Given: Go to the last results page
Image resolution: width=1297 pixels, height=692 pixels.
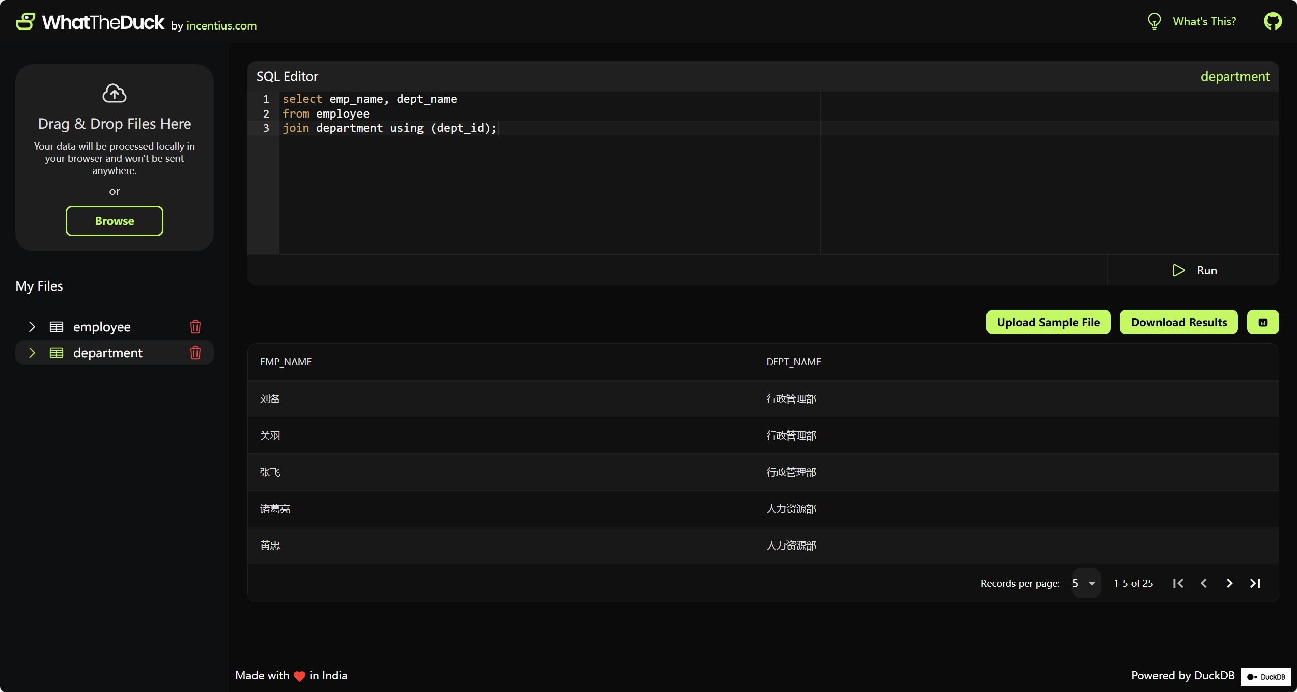Looking at the screenshot, I should (1255, 583).
